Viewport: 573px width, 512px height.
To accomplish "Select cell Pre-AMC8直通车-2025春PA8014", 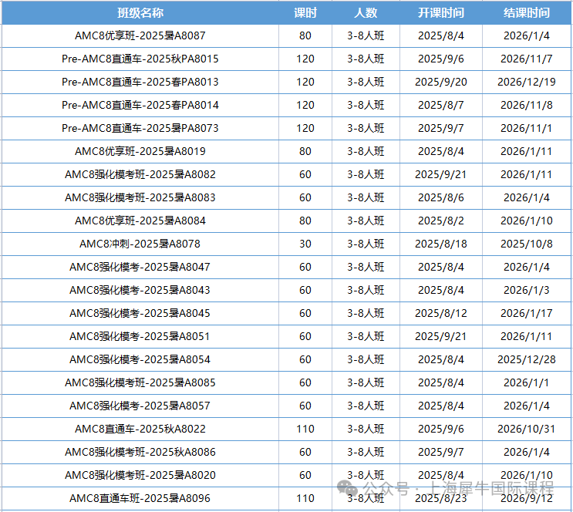I will pyautogui.click(x=140, y=105).
